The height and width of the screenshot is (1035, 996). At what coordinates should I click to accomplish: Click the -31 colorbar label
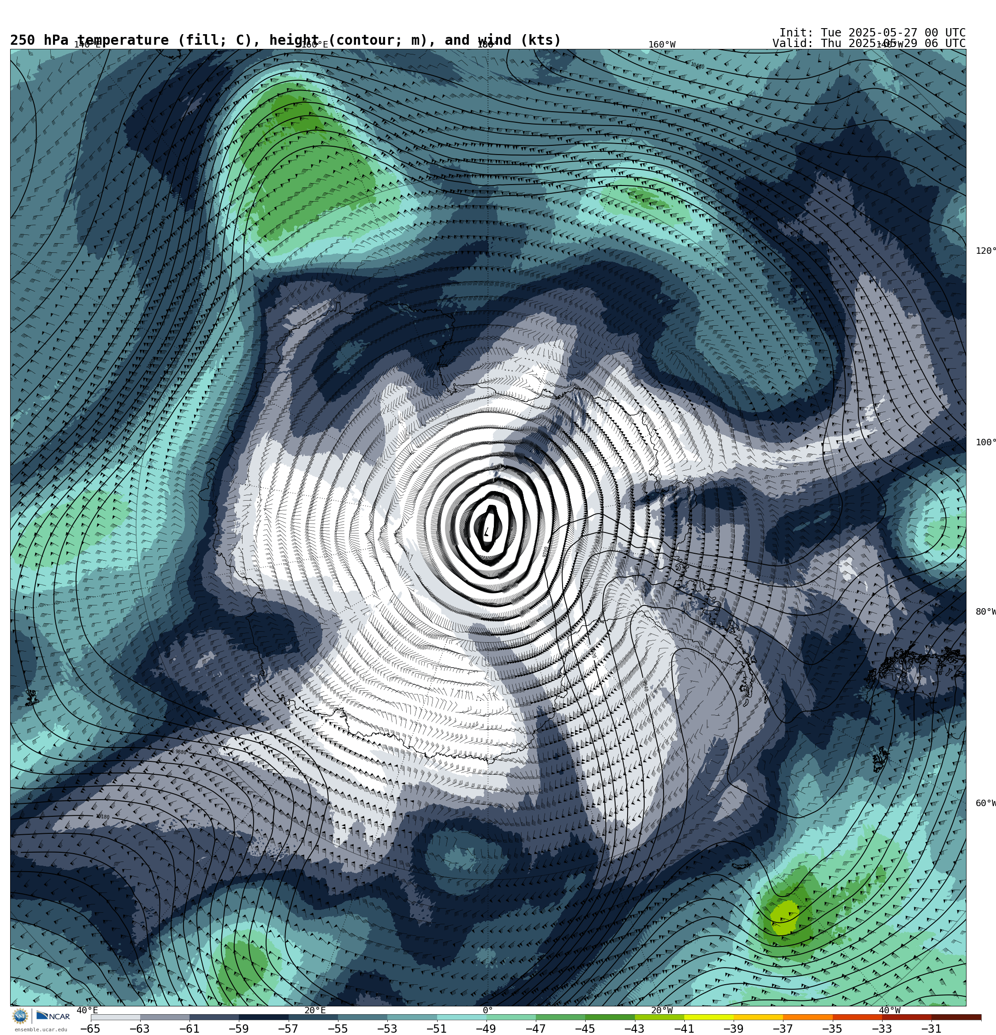tap(931, 1029)
